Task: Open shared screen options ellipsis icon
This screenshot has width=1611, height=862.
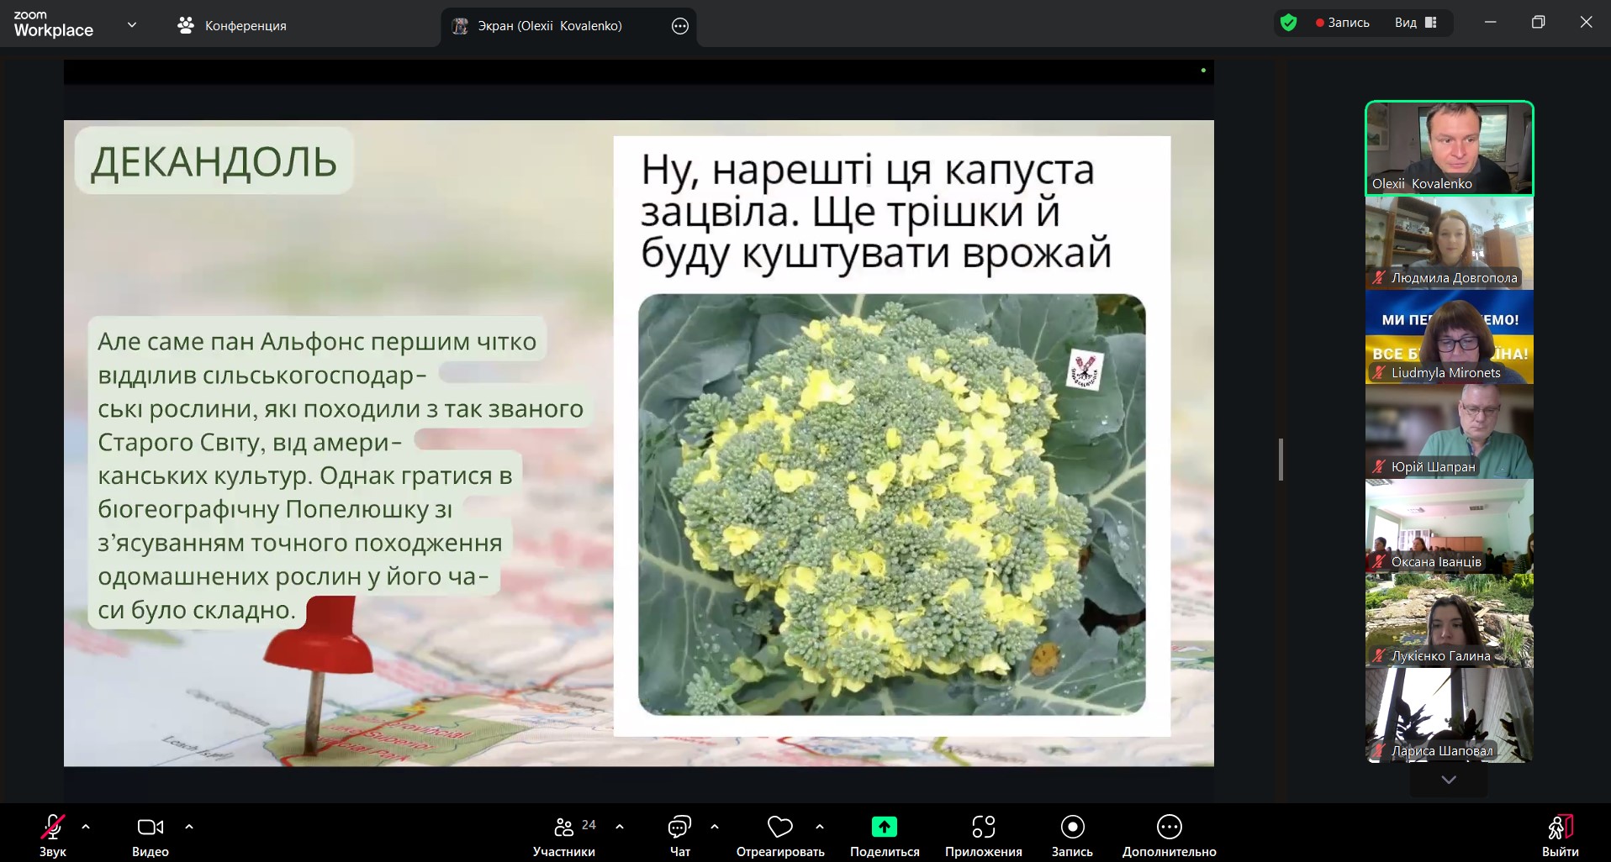Action: click(x=680, y=26)
